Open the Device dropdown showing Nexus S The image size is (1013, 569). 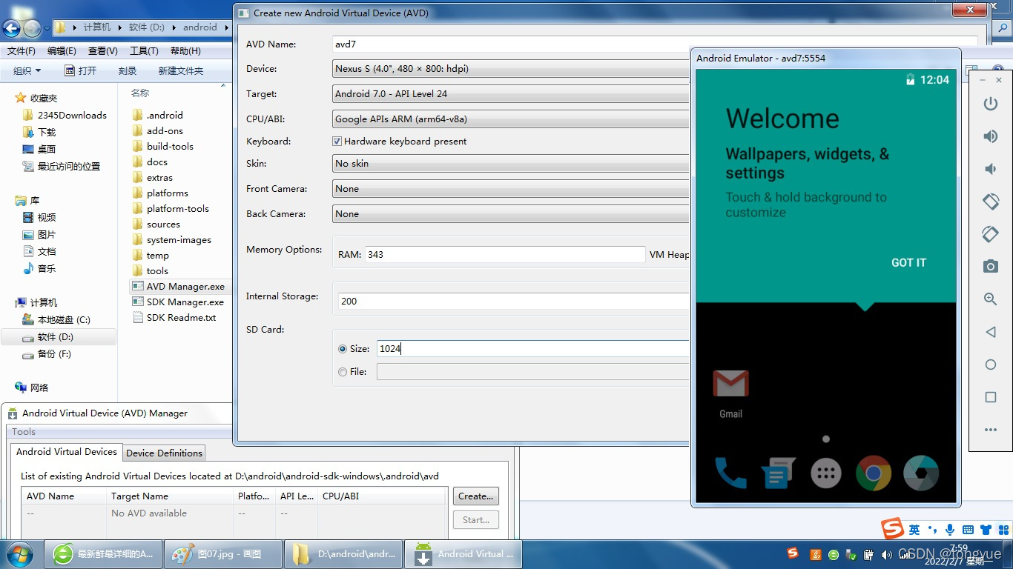[x=511, y=69]
